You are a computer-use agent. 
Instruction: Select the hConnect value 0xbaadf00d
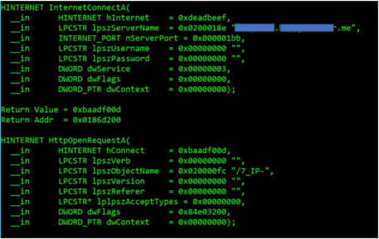[202, 150]
